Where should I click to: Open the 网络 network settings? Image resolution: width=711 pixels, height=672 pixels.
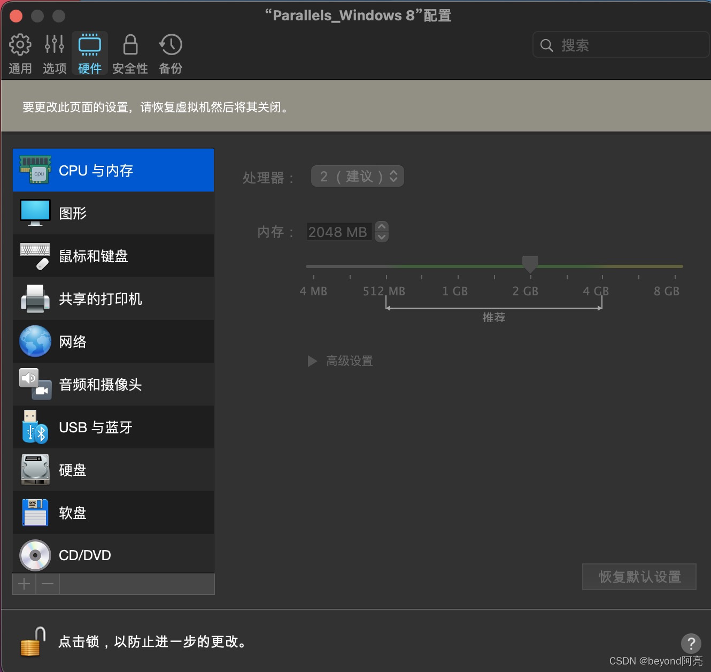click(x=113, y=341)
